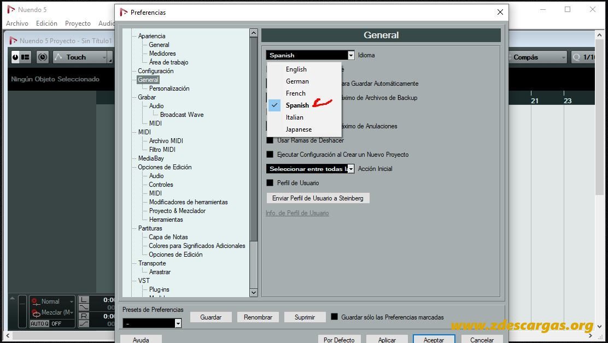The width and height of the screenshot is (608, 343).
Task: Click the project window horizontal scroll left arrow
Action: 8,335
